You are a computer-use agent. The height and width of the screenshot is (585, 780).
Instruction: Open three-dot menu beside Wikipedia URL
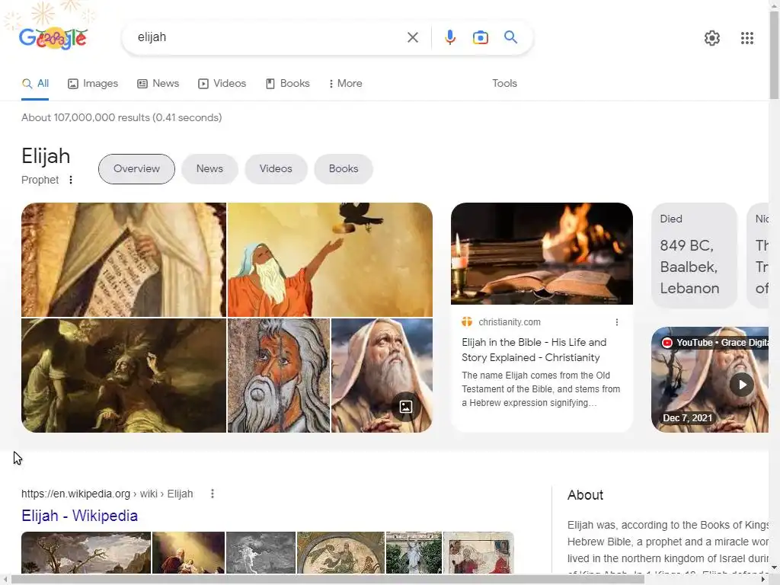click(213, 494)
